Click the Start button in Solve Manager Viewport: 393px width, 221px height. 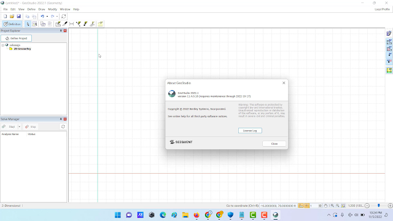(x=9, y=127)
